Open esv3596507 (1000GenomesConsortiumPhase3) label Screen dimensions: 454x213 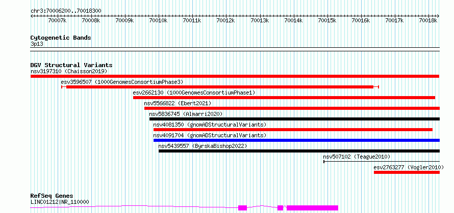(122, 82)
